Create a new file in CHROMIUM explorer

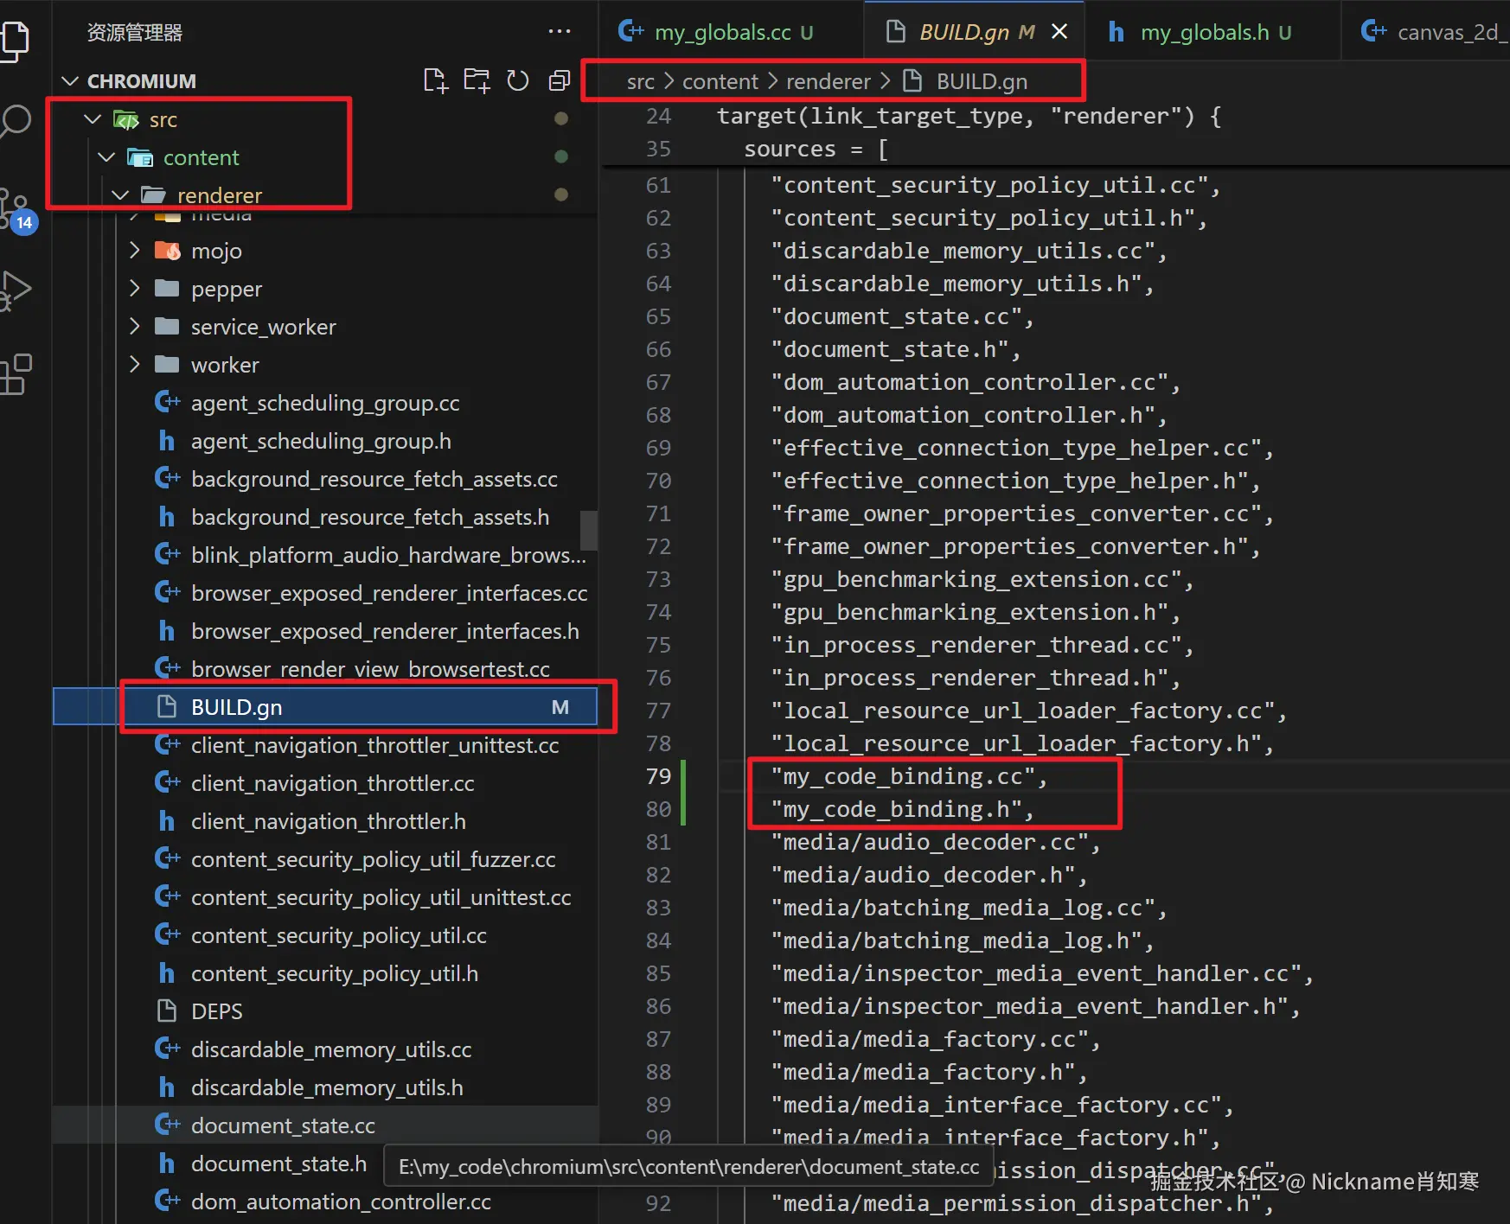pyautogui.click(x=435, y=81)
